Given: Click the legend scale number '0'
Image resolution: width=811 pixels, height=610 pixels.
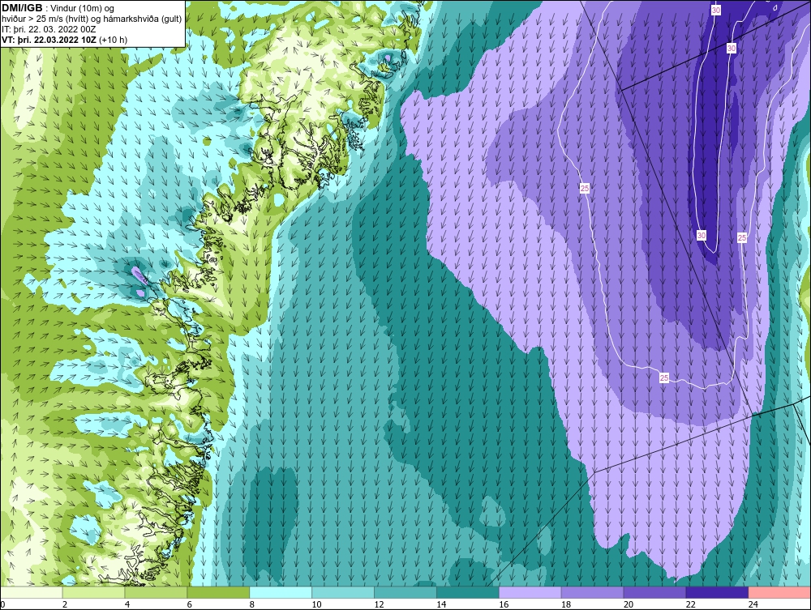Looking at the screenshot, I should [2, 604].
